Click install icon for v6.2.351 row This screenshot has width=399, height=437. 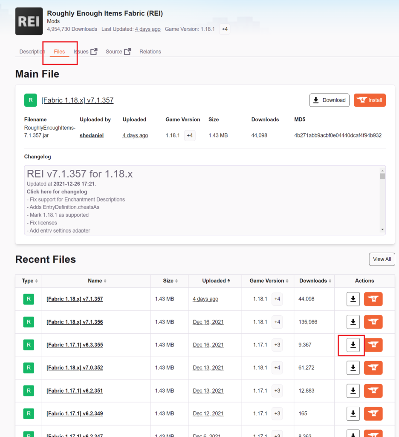[373, 391]
